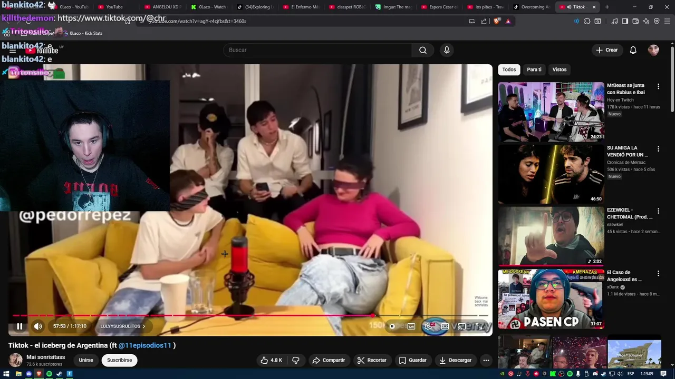This screenshot has height=379, width=675.
Task: Share the page from address bar
Action: [x=484, y=21]
